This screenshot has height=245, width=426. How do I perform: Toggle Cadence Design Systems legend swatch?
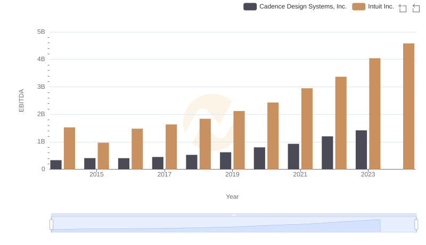click(x=250, y=6)
